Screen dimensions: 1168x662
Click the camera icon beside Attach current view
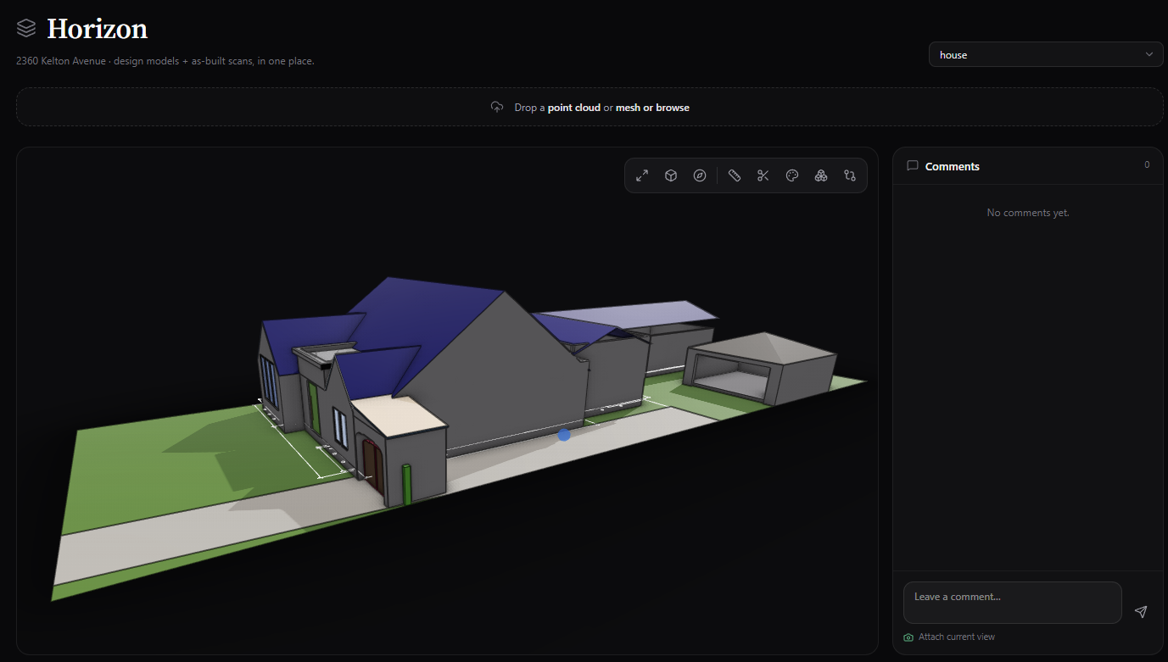coord(908,637)
